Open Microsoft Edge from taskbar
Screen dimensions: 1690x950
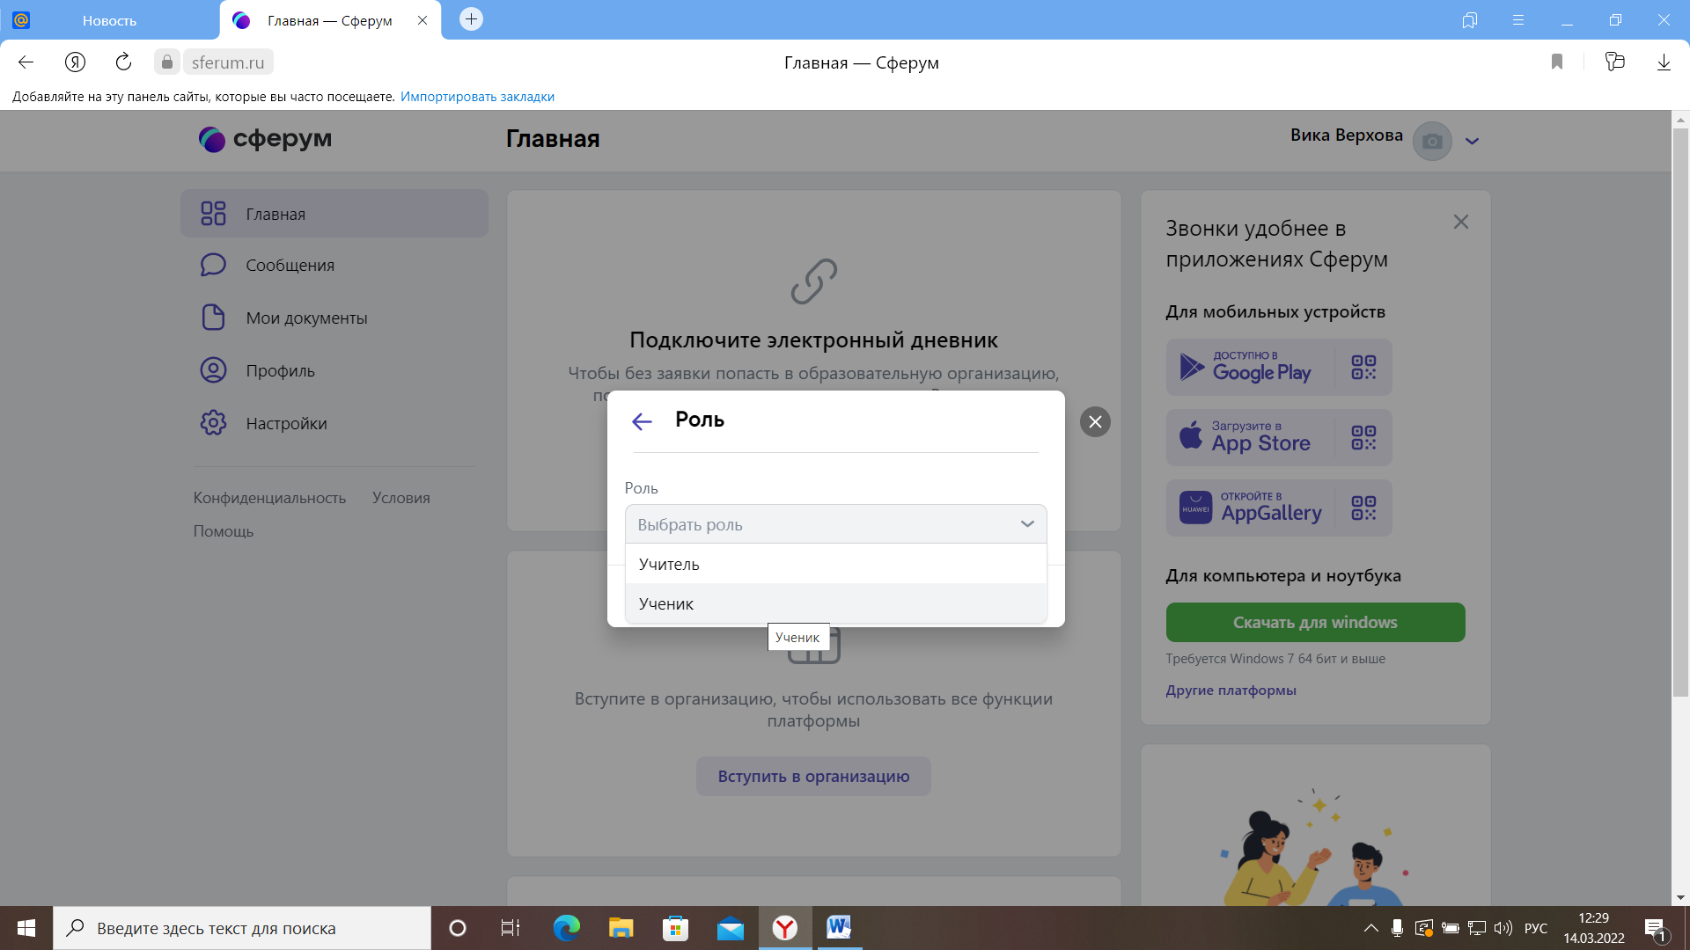566,928
